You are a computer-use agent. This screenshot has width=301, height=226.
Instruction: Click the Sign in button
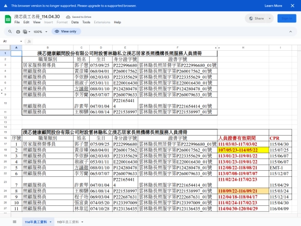click(287, 18)
